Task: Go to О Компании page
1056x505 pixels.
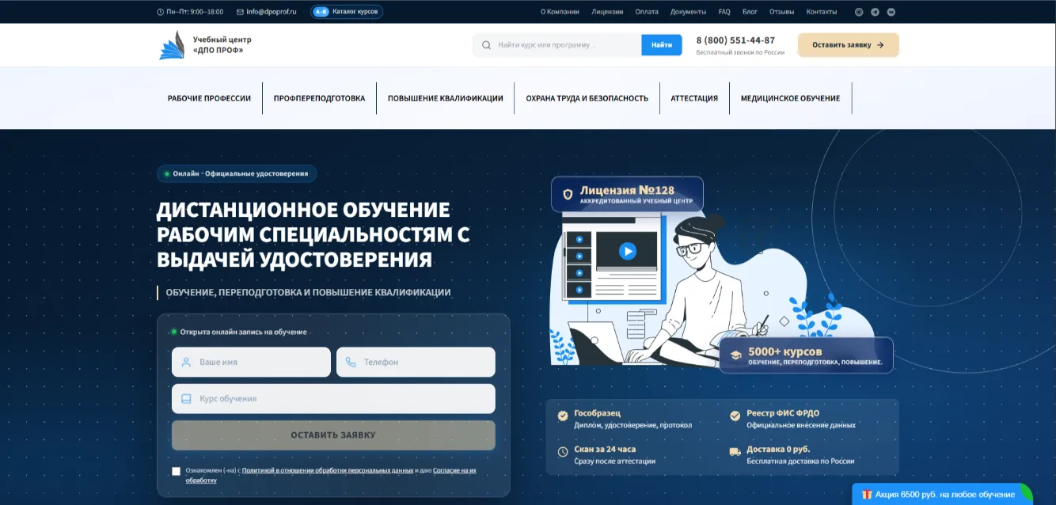Action: point(560,12)
